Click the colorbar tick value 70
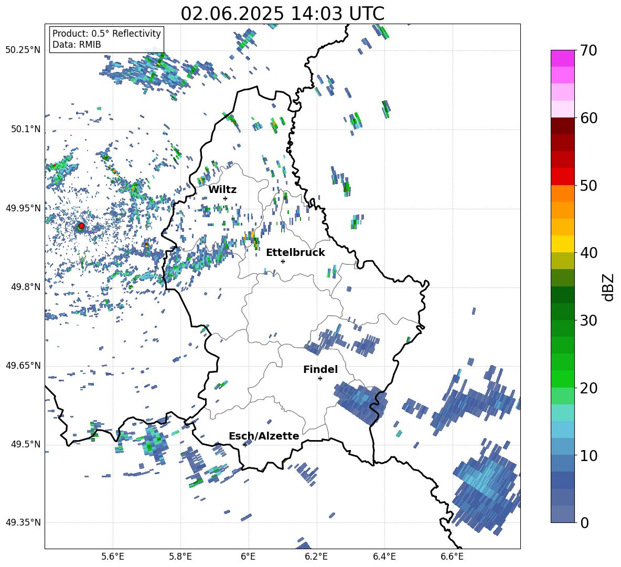 click(x=588, y=51)
